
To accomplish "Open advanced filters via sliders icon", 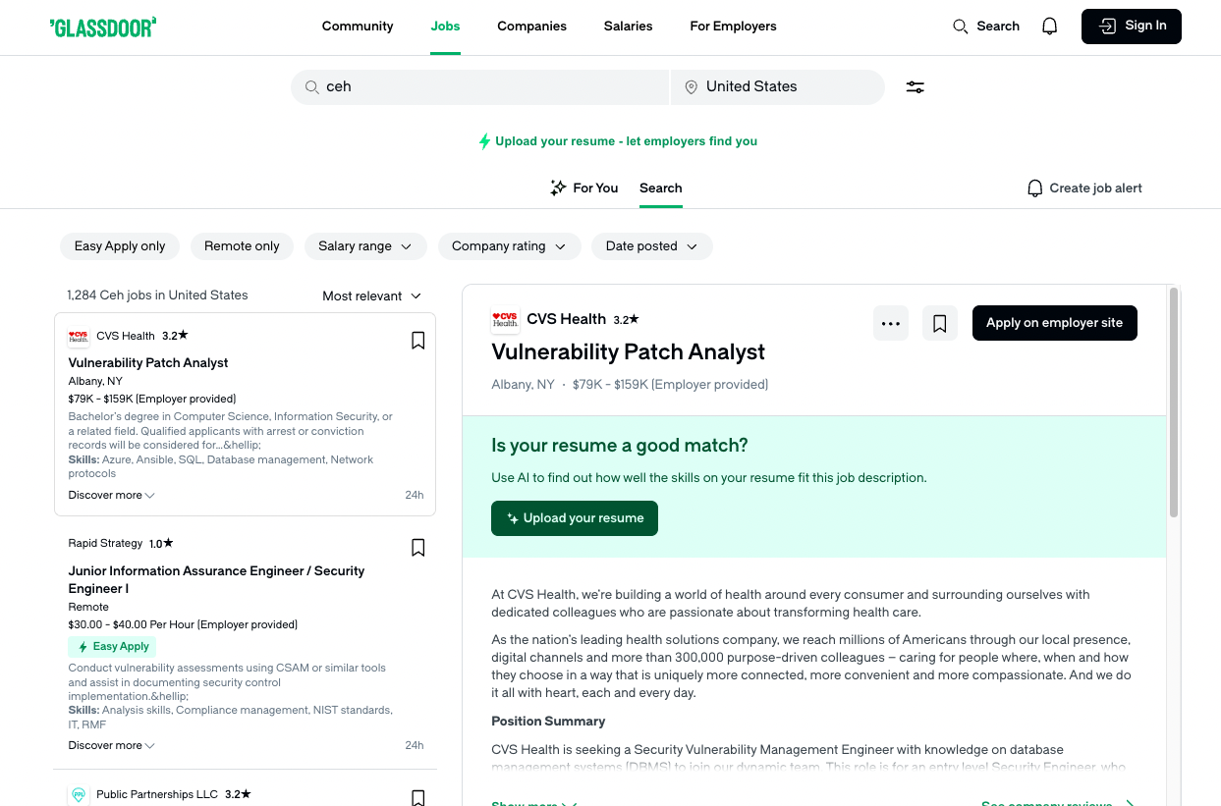I will (x=915, y=86).
